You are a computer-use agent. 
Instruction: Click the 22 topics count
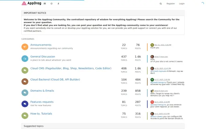124,45
